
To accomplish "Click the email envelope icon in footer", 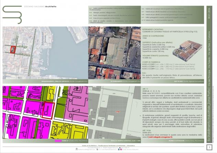I will point(77,149).
